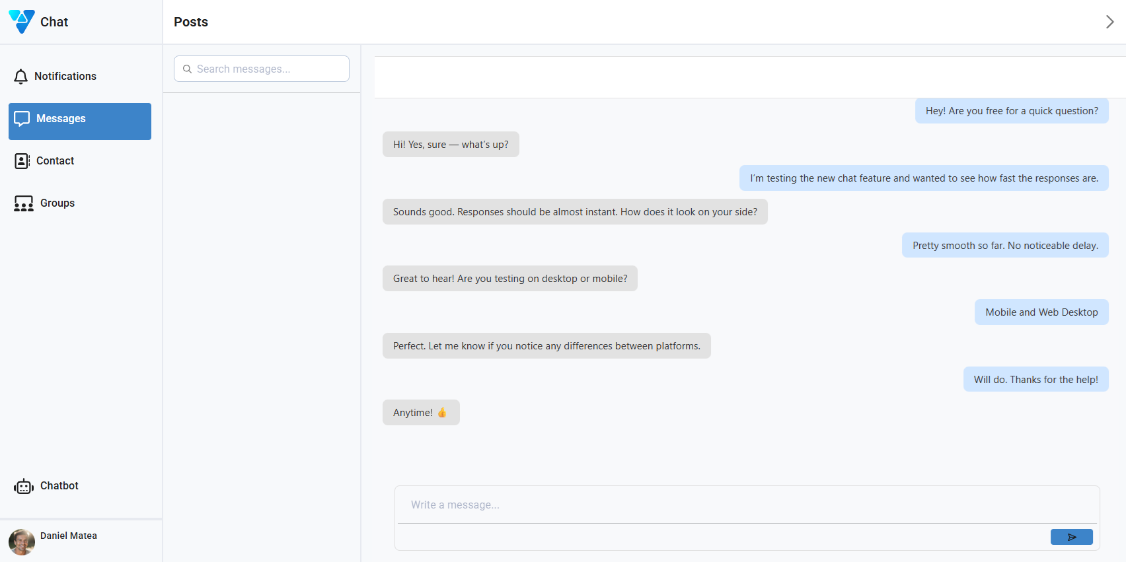Click into Write a message box
Image resolution: width=1126 pixels, height=562 pixels.
pos(747,505)
